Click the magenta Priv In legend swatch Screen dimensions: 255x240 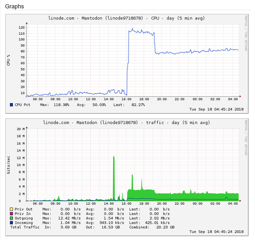(11, 214)
